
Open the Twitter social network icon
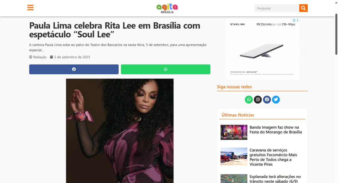pyautogui.click(x=276, y=100)
